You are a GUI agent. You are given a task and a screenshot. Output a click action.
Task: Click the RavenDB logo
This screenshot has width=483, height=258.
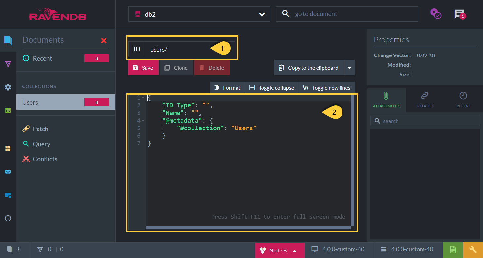(58, 14)
